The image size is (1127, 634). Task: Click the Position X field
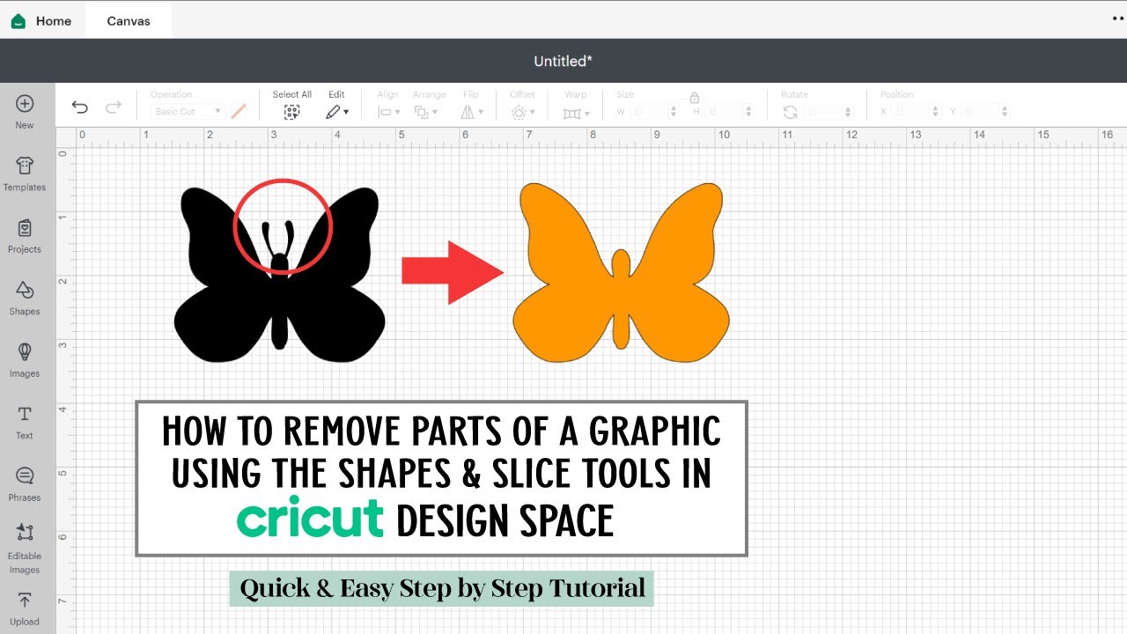(910, 112)
